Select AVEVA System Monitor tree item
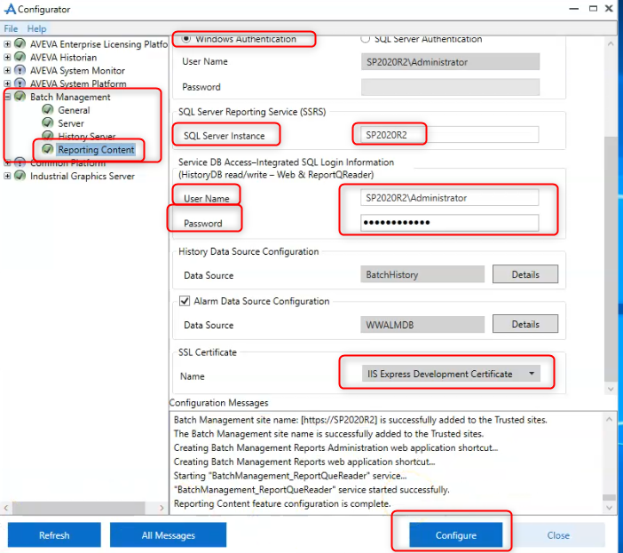Screen dimensions: 623x553 click(x=77, y=70)
